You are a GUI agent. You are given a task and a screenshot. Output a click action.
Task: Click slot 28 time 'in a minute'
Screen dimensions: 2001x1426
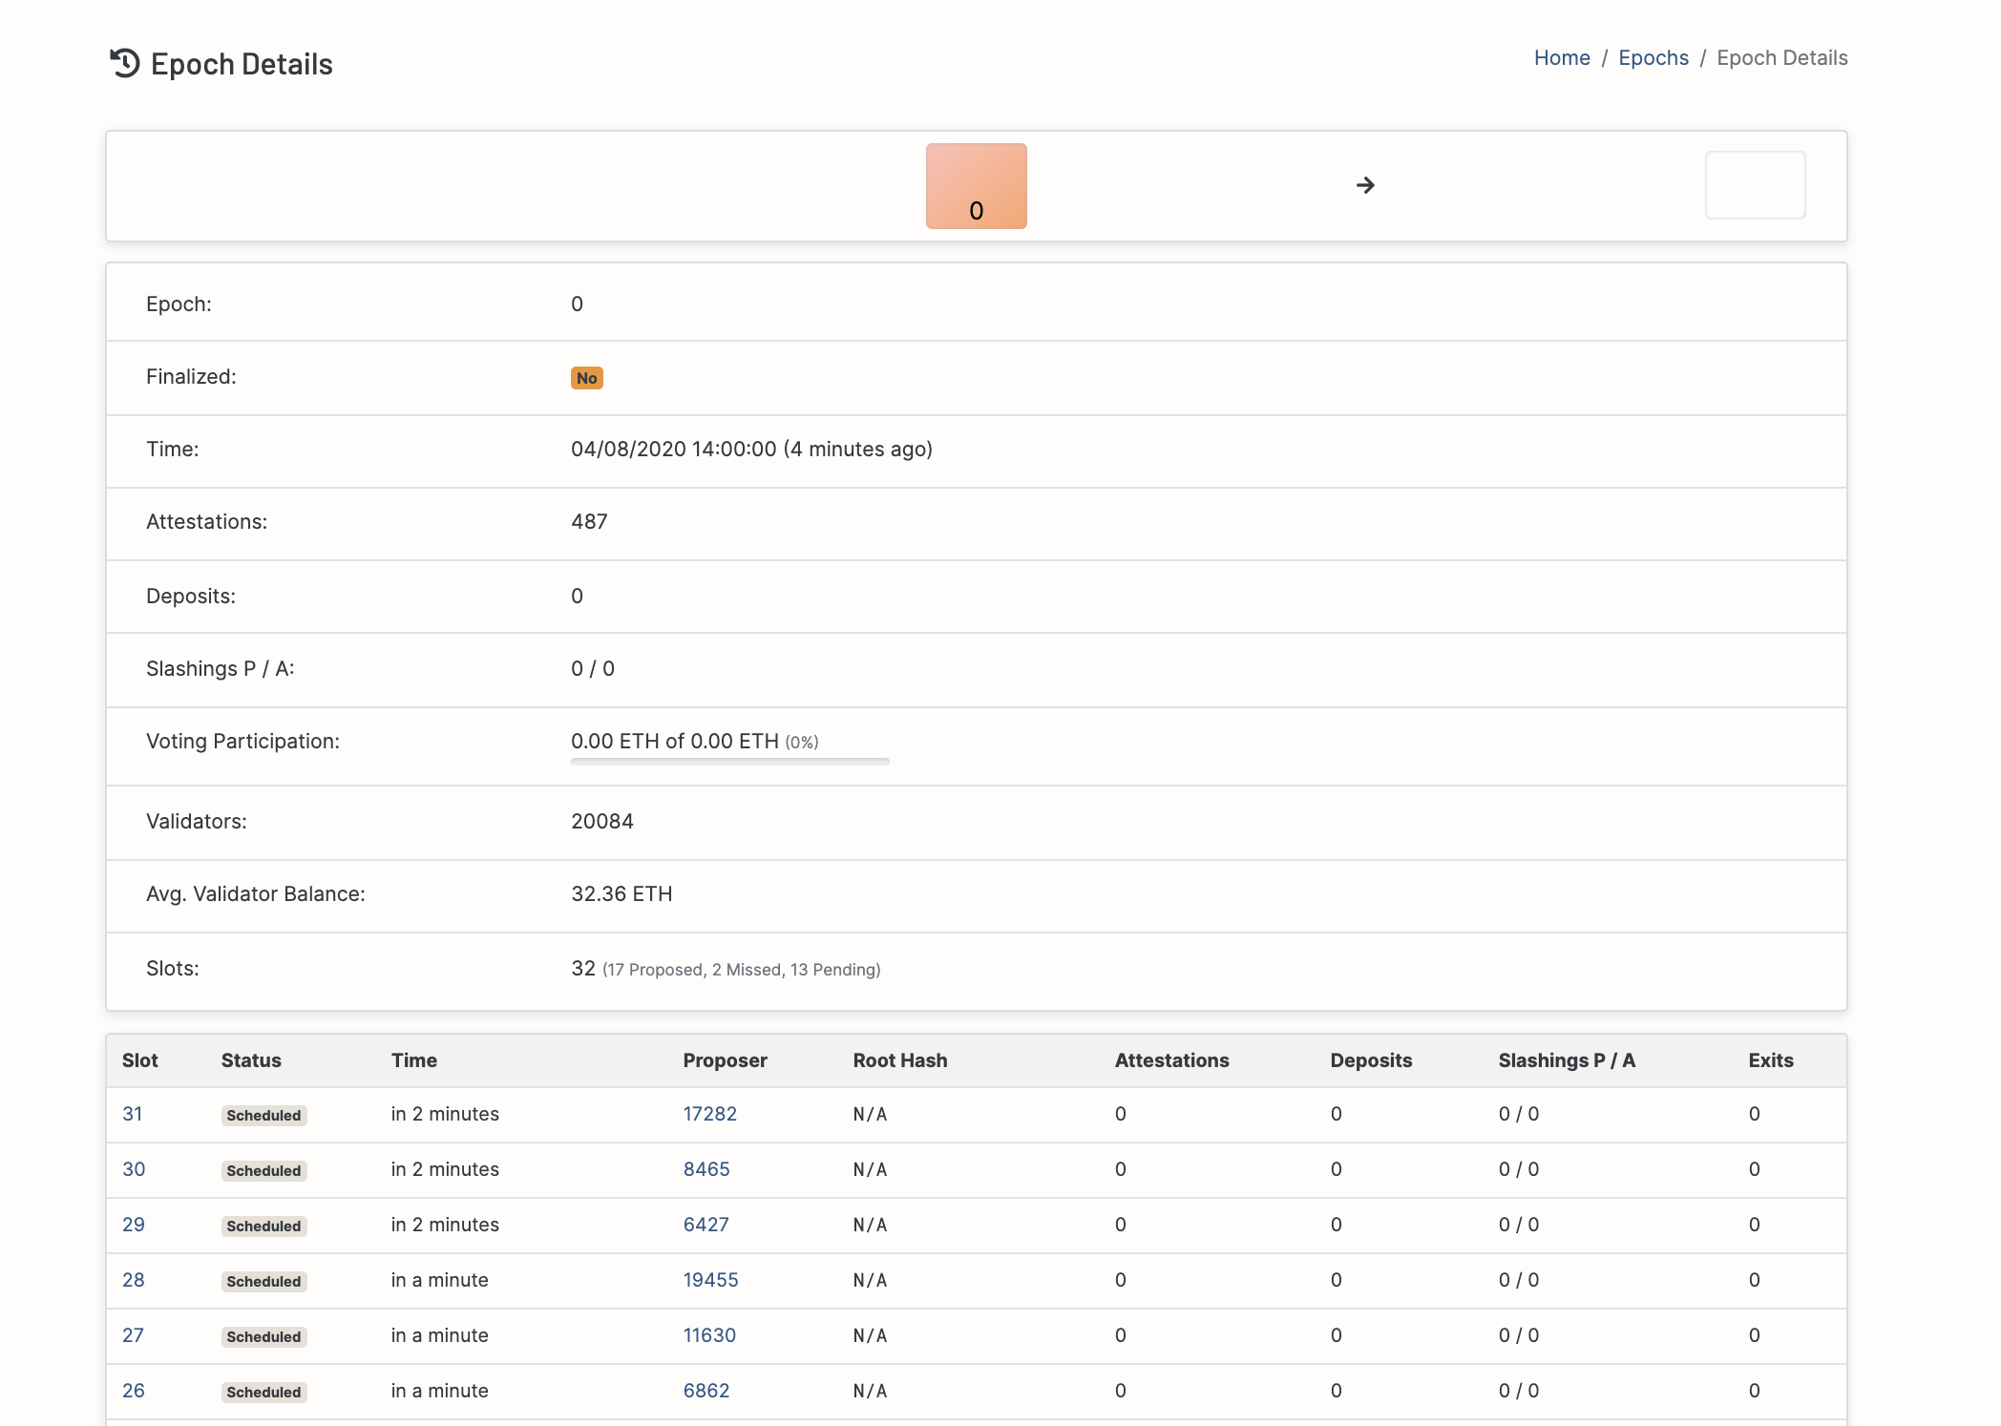point(440,1280)
